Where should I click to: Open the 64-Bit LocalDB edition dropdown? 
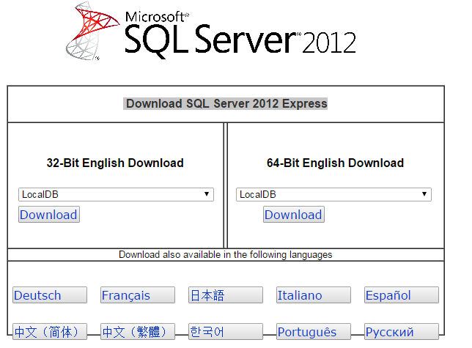[x=333, y=195]
